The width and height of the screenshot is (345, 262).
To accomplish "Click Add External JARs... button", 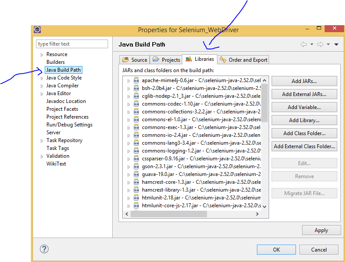I will click(x=304, y=94).
